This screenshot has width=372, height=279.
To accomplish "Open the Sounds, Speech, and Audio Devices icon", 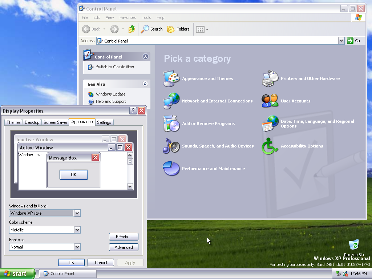I will click(x=171, y=146).
